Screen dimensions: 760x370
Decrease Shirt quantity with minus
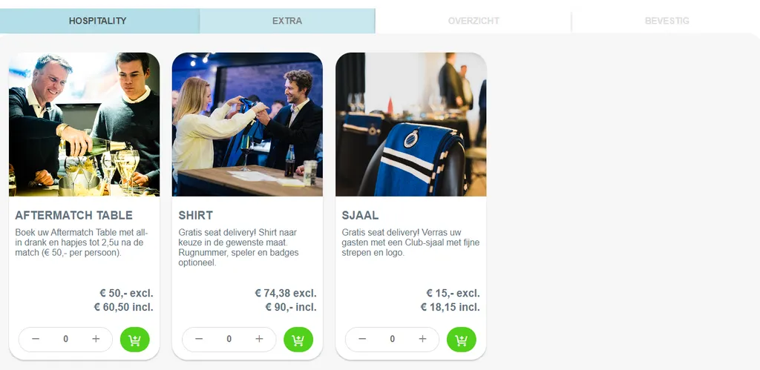point(199,339)
